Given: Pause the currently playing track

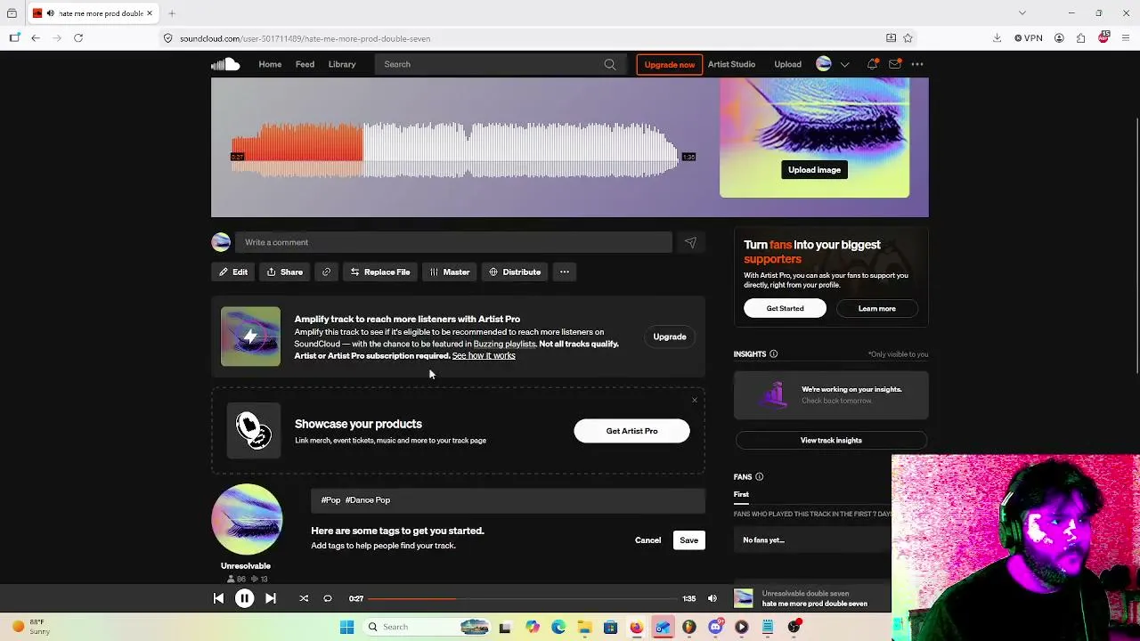Looking at the screenshot, I should pyautogui.click(x=244, y=598).
